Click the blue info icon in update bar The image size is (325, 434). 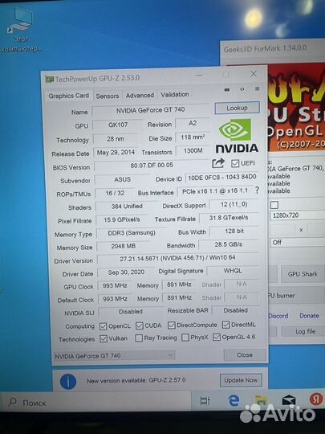click(68, 382)
